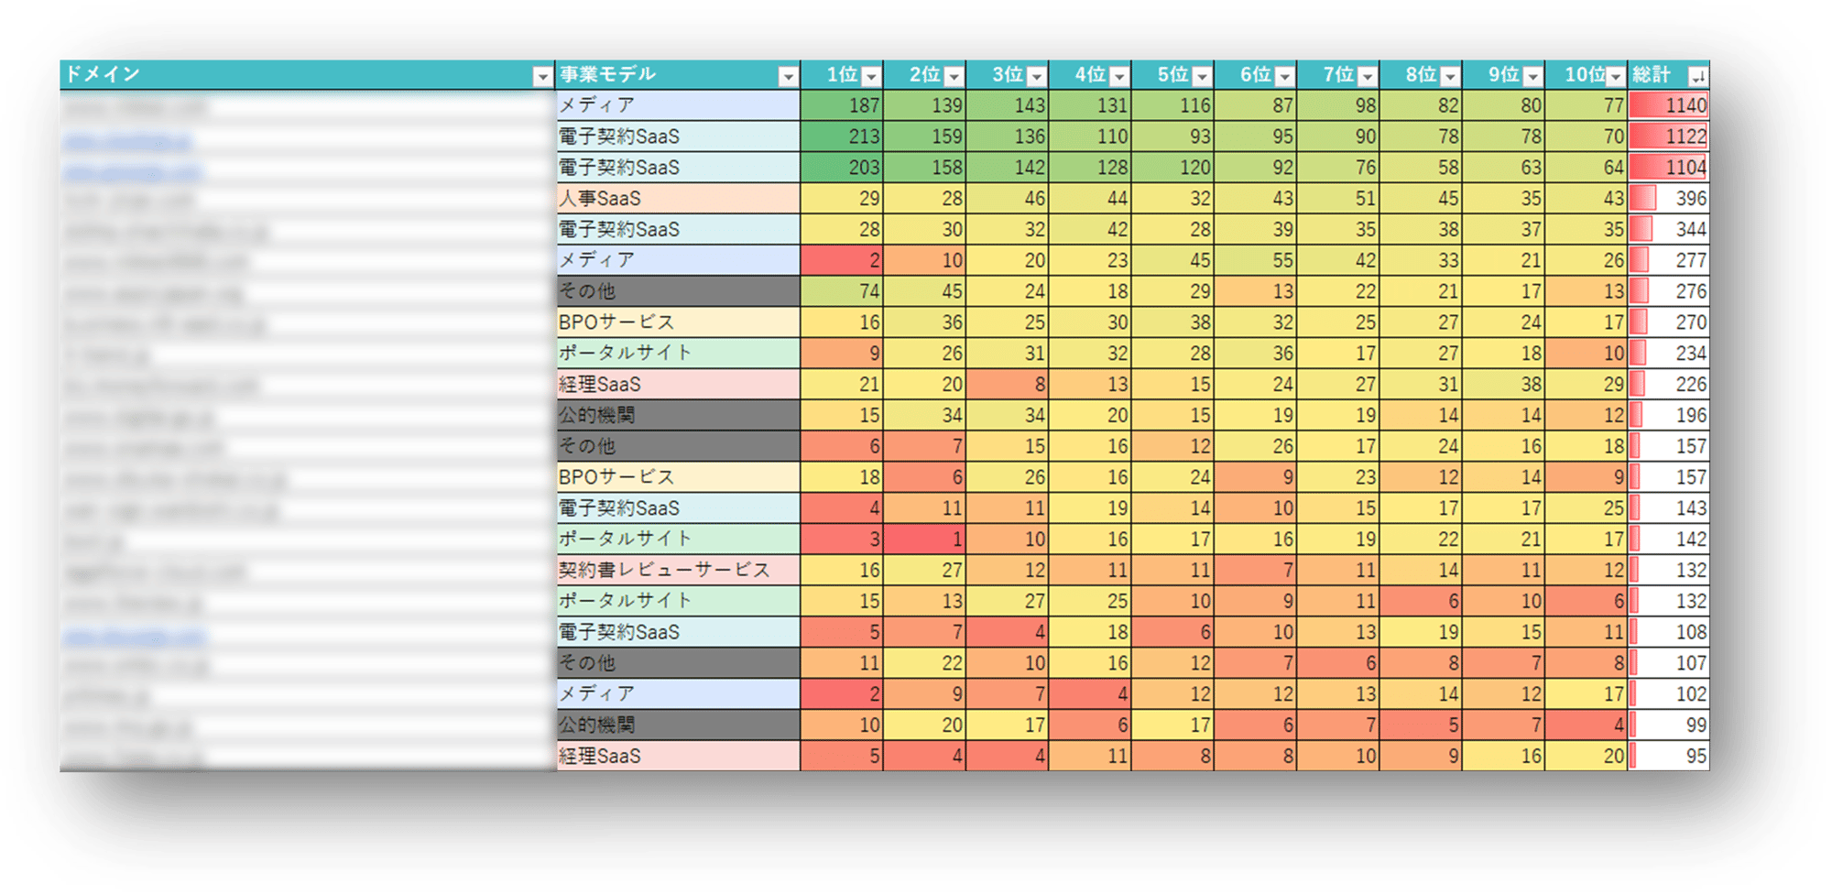1832x894 pixels.
Task: Select 8位 value 58
Action: (x=1421, y=168)
